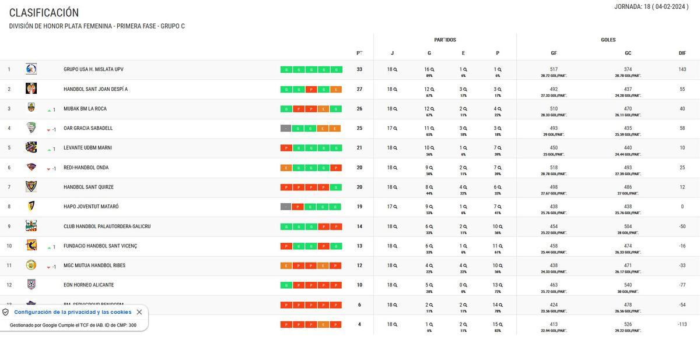Open the Club Handbol Palautordera-Salicru logo
Screen dimensions: 700x340
tap(31, 226)
